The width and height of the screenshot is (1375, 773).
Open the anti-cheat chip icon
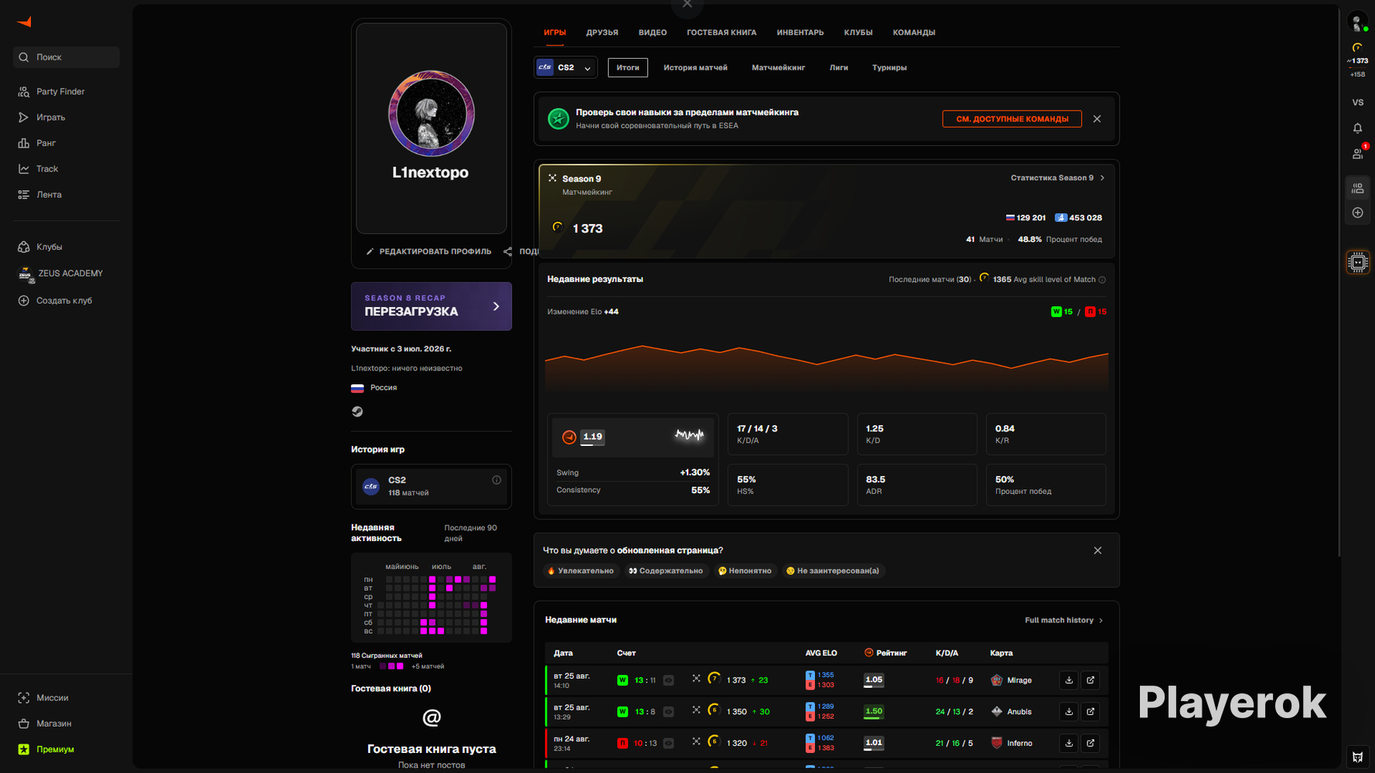coord(1358,263)
